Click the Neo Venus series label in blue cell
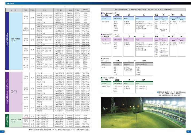This screenshot has width=191, height=135. pyautogui.click(x=15, y=39)
